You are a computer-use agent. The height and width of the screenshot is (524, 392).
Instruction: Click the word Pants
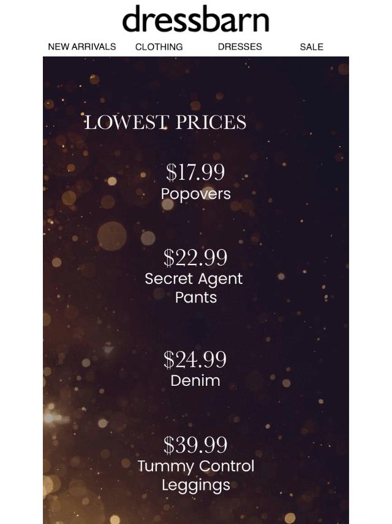point(196,298)
